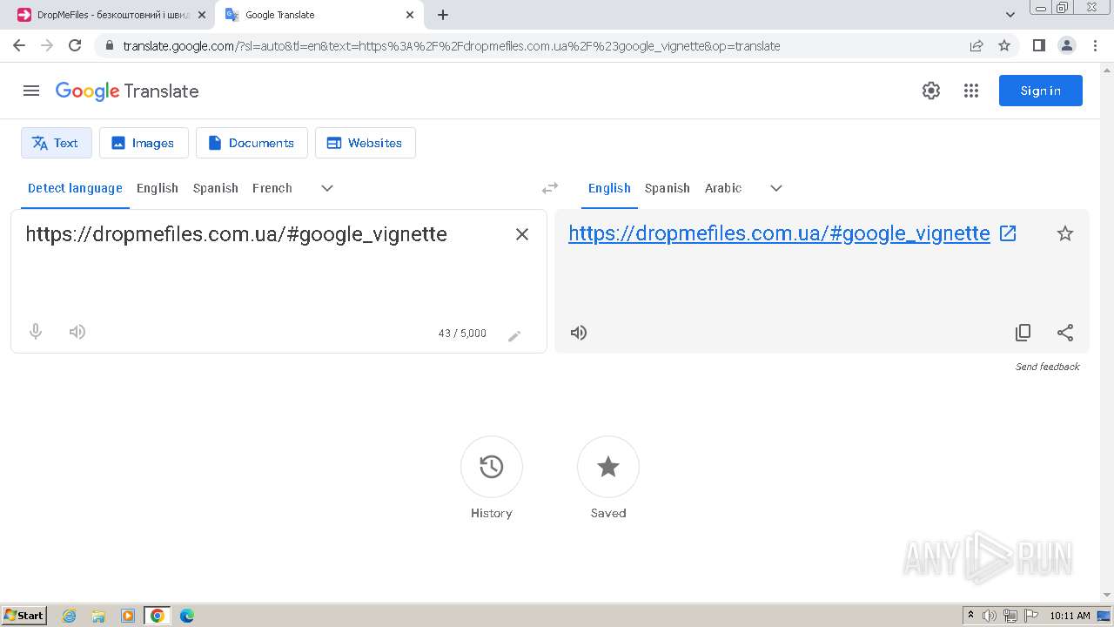Image resolution: width=1114 pixels, height=627 pixels.
Task: Show hidden system tray icons
Action: [x=970, y=616]
